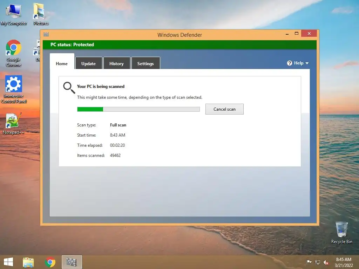Viewport: 359px width, 269px height.
Task: Click the items scanned count '49462'
Action: tap(115, 155)
